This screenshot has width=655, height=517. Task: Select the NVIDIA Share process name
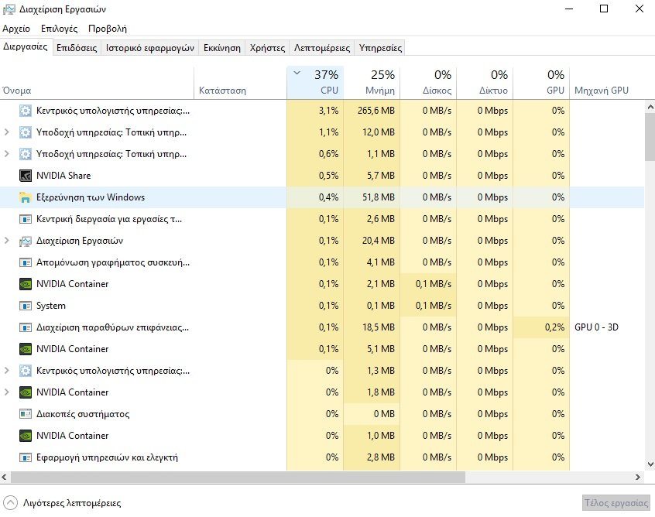point(63,176)
